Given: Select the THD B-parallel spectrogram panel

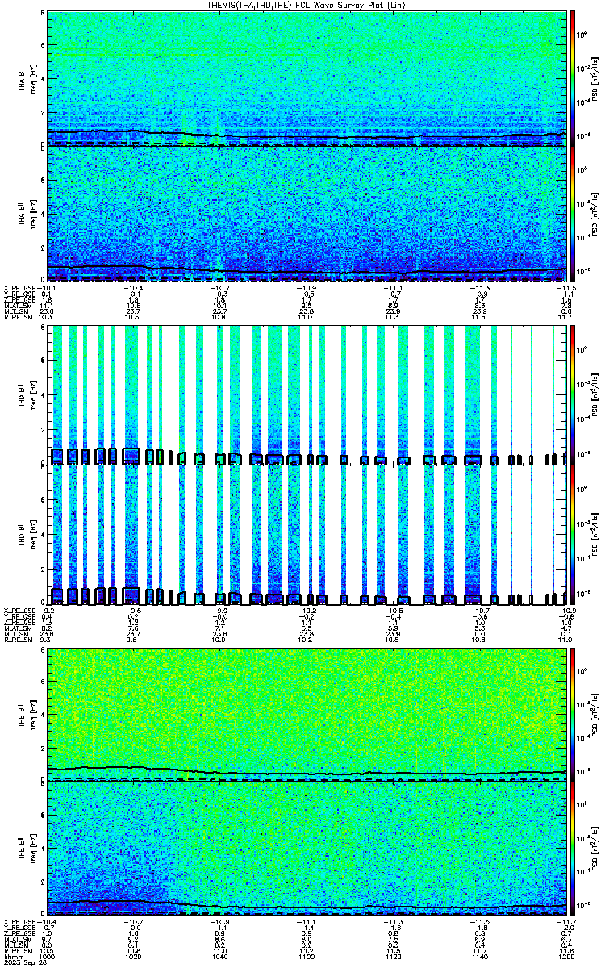Looking at the screenshot, I should (x=307, y=535).
